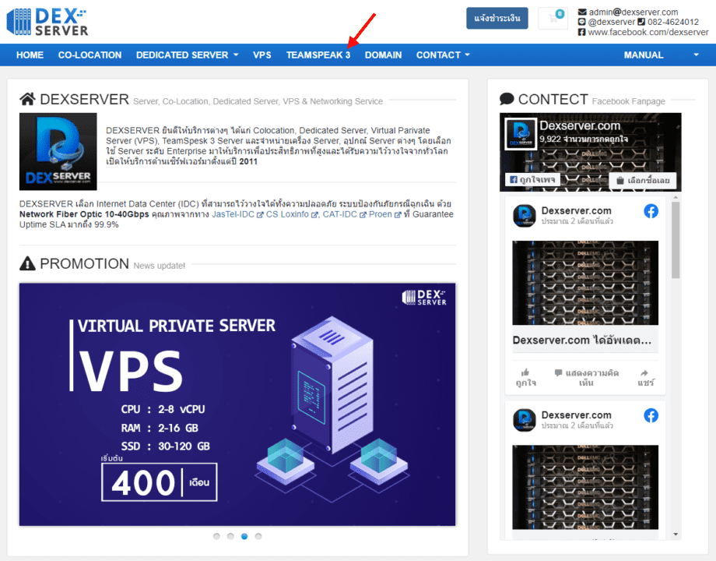Click the DEX Server logo in header
Image resolution: width=716 pixels, height=561 pixels.
click(47, 22)
